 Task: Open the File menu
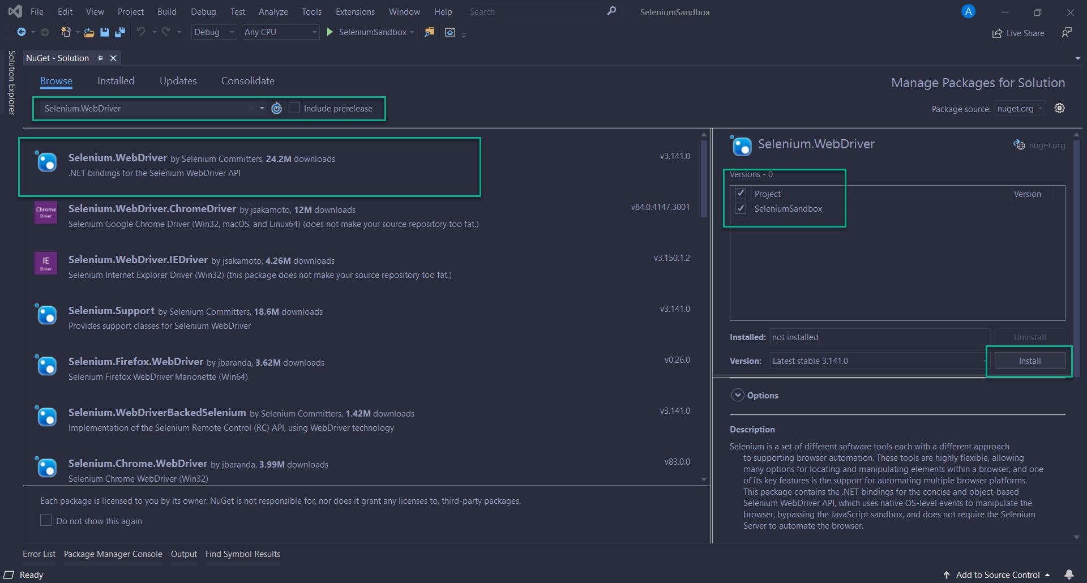pyautogui.click(x=37, y=11)
